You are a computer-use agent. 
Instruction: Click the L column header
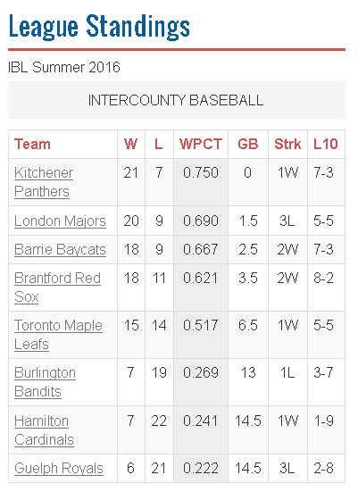[158, 144]
